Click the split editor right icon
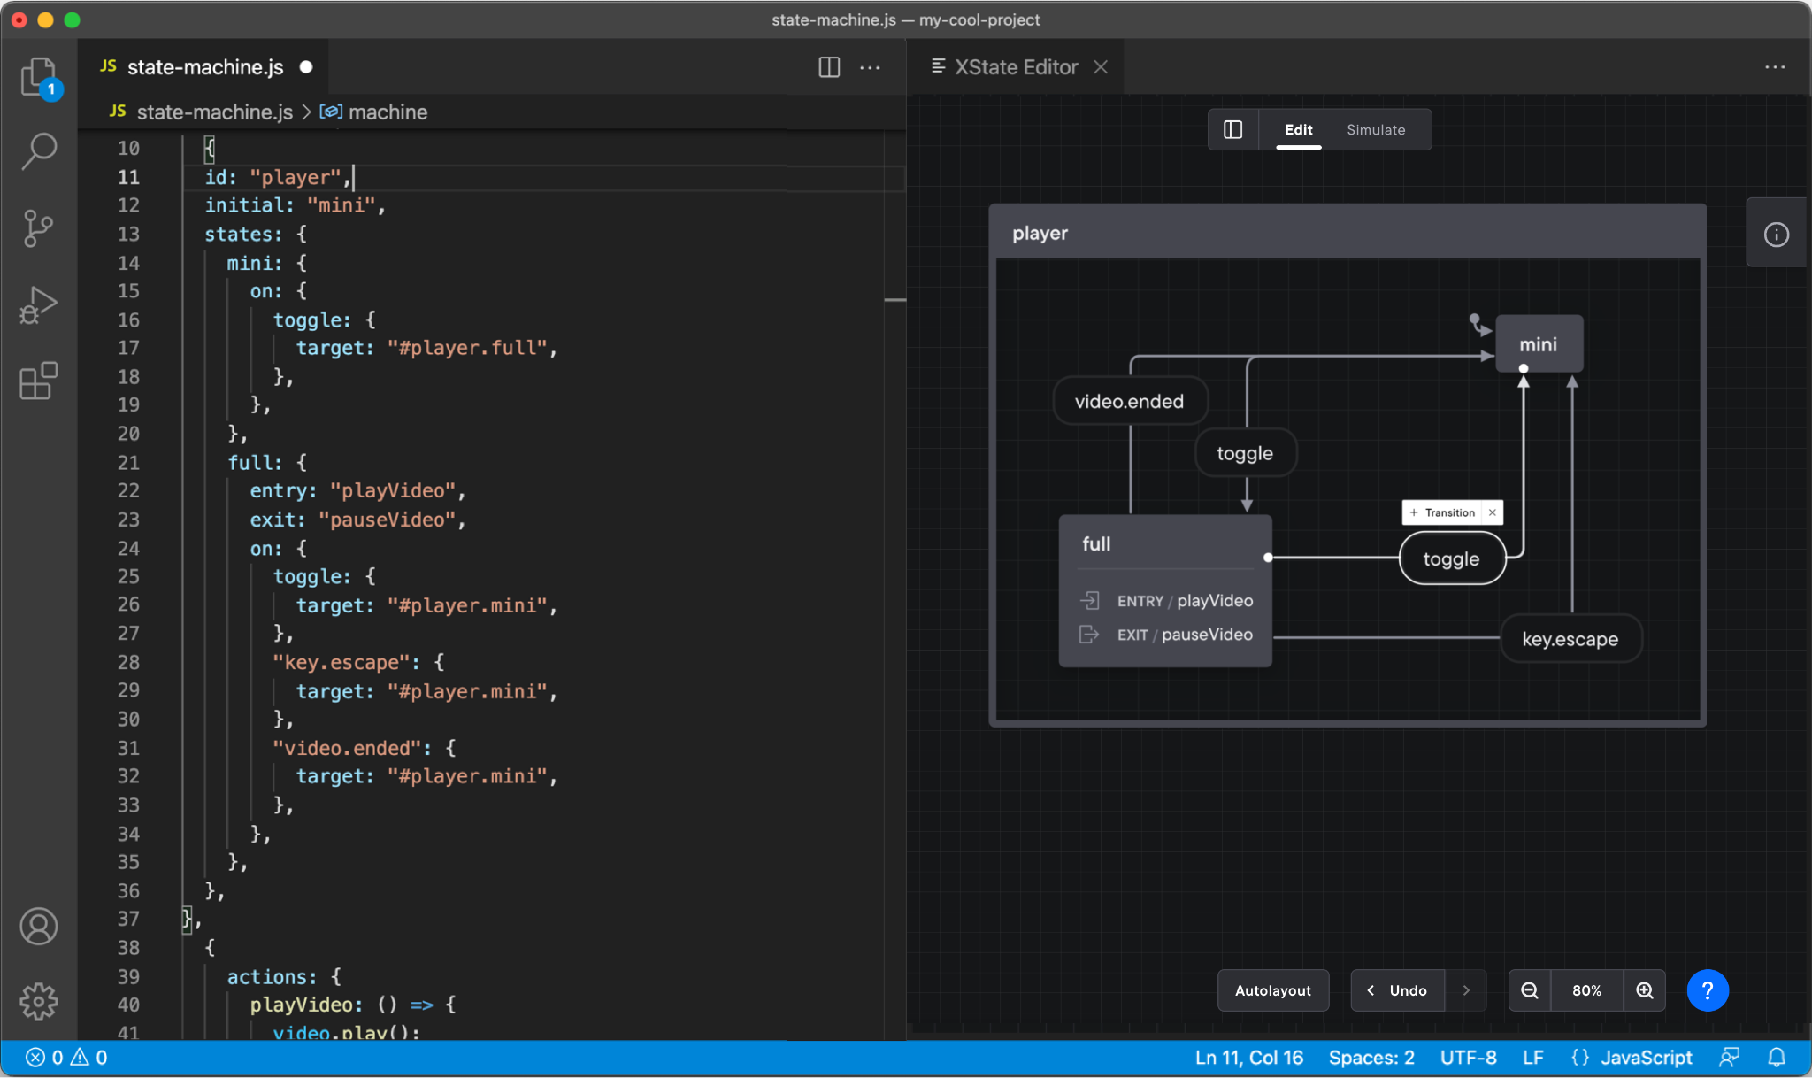The width and height of the screenshot is (1812, 1078). (829, 67)
